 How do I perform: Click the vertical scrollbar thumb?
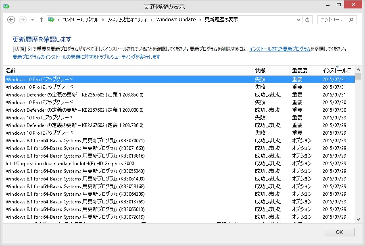click(358, 76)
